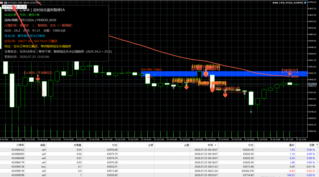The image size is (319, 177).
Task: Click the 止损 column header
Action: 136,145
